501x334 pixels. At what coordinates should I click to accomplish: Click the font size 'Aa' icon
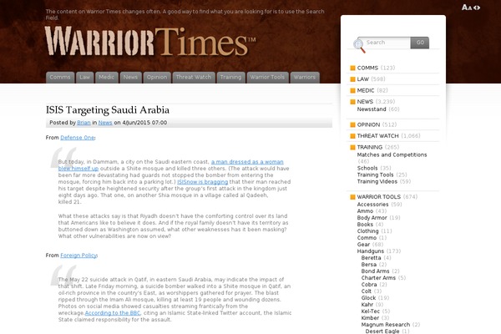[467, 8]
